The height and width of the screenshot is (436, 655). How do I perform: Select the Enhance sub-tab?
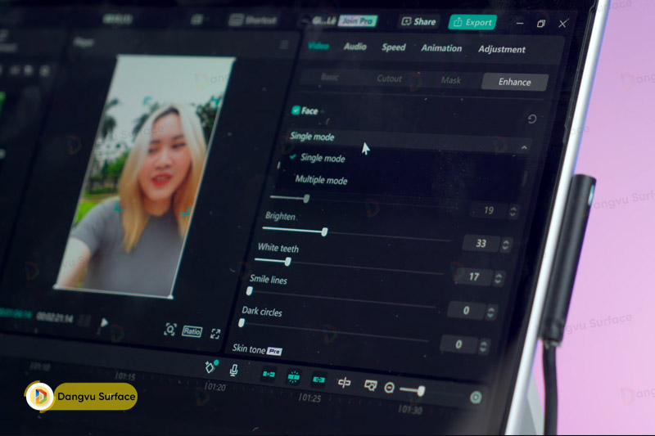point(514,82)
